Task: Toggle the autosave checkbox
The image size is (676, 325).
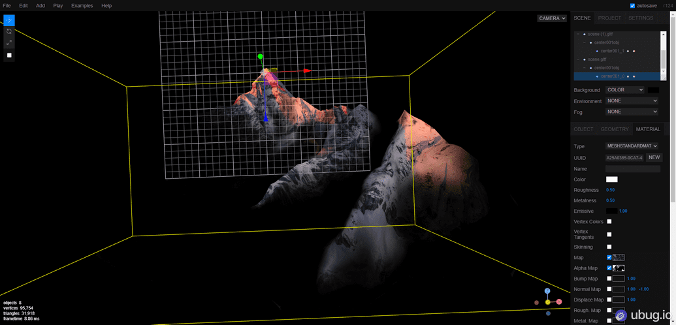Action: pyautogui.click(x=632, y=6)
